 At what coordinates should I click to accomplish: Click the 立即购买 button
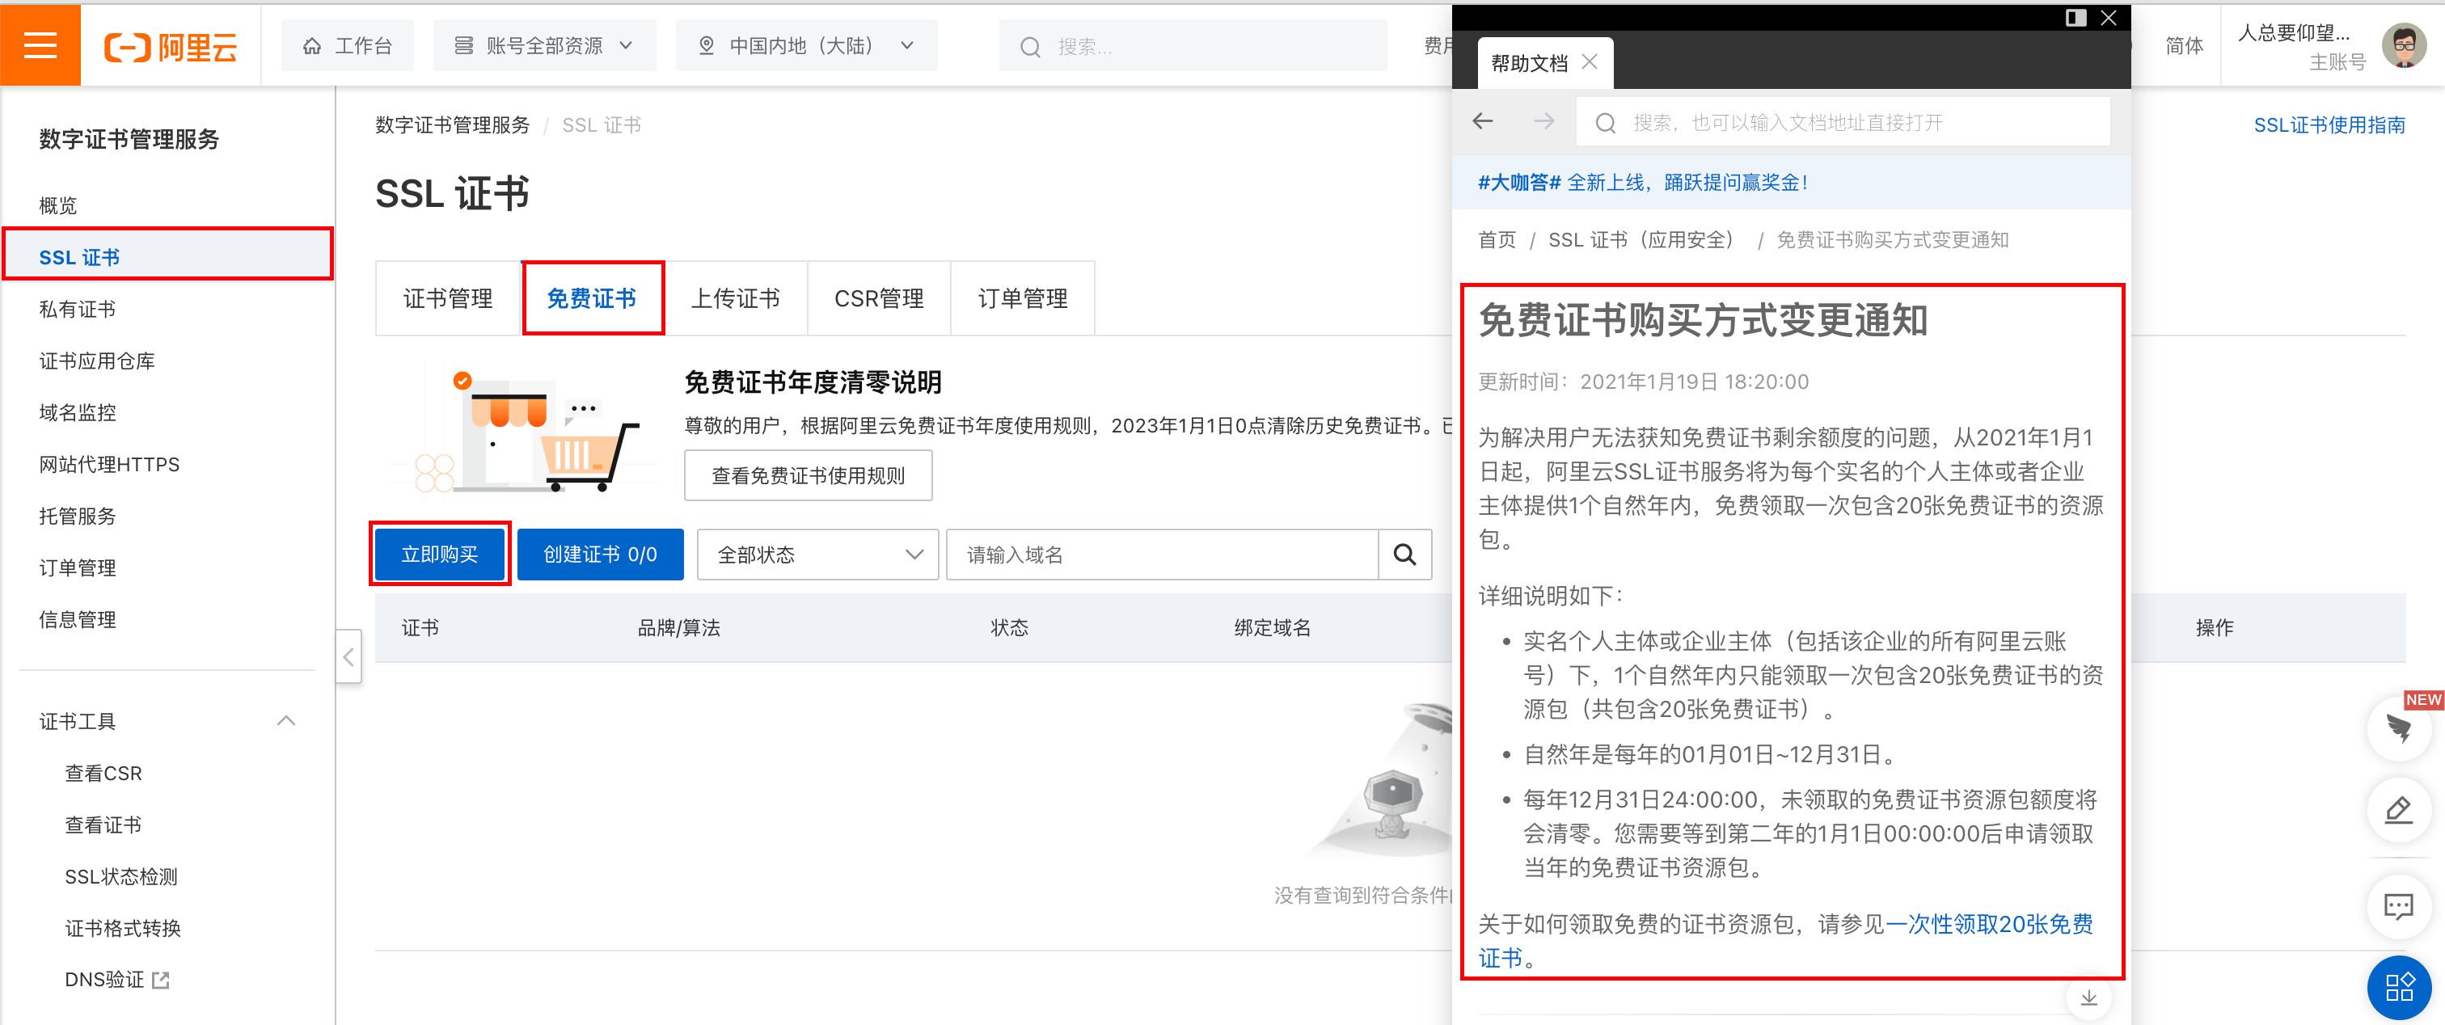440,555
